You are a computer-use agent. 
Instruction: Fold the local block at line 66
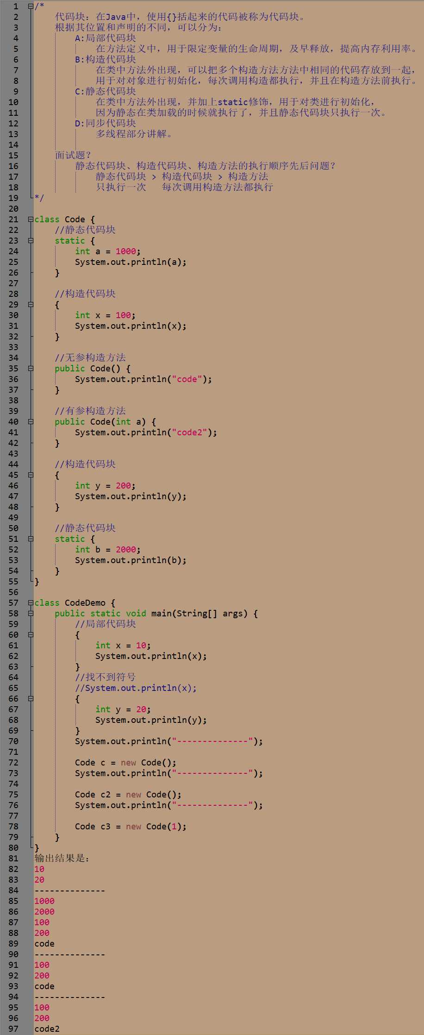pyautogui.click(x=31, y=699)
